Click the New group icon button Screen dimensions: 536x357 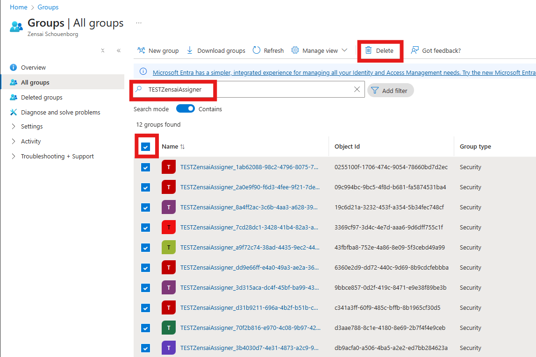click(x=141, y=50)
